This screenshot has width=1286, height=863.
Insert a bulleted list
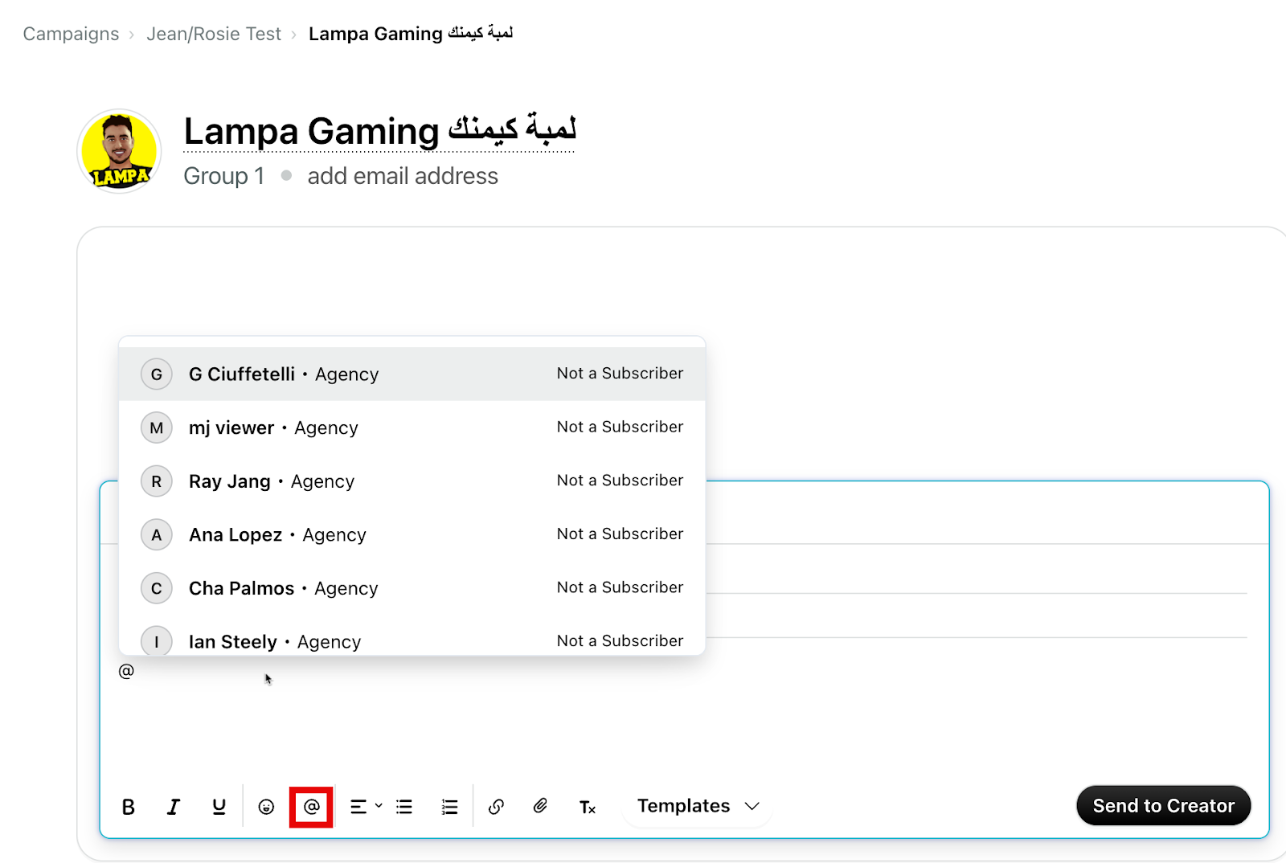[x=404, y=807]
